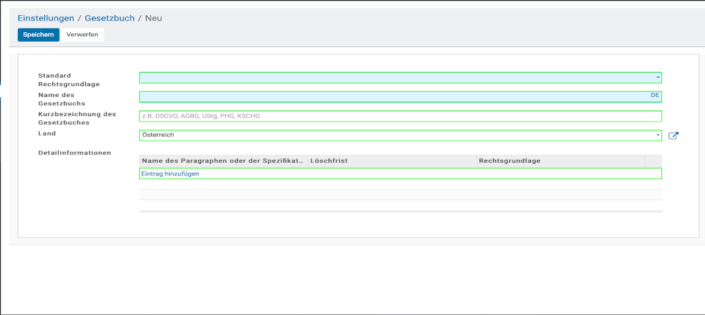Click the Kurzbezeichnung des Gesetzbuches text field
705x315 pixels.
pos(400,116)
